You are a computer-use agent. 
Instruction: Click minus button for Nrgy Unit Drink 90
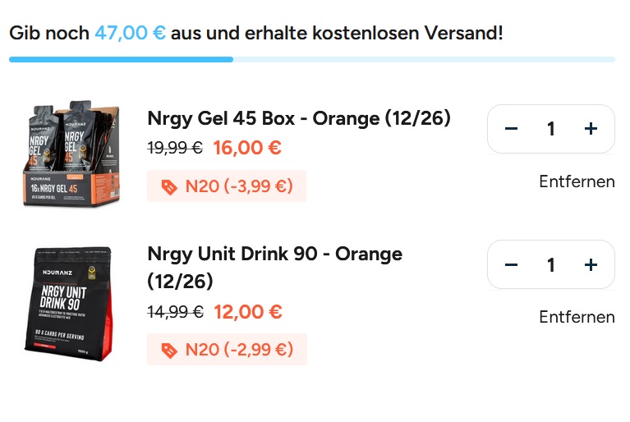tap(511, 264)
